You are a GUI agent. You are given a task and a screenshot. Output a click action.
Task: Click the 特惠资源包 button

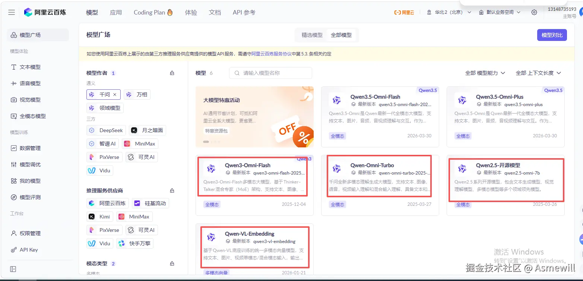pos(216,131)
